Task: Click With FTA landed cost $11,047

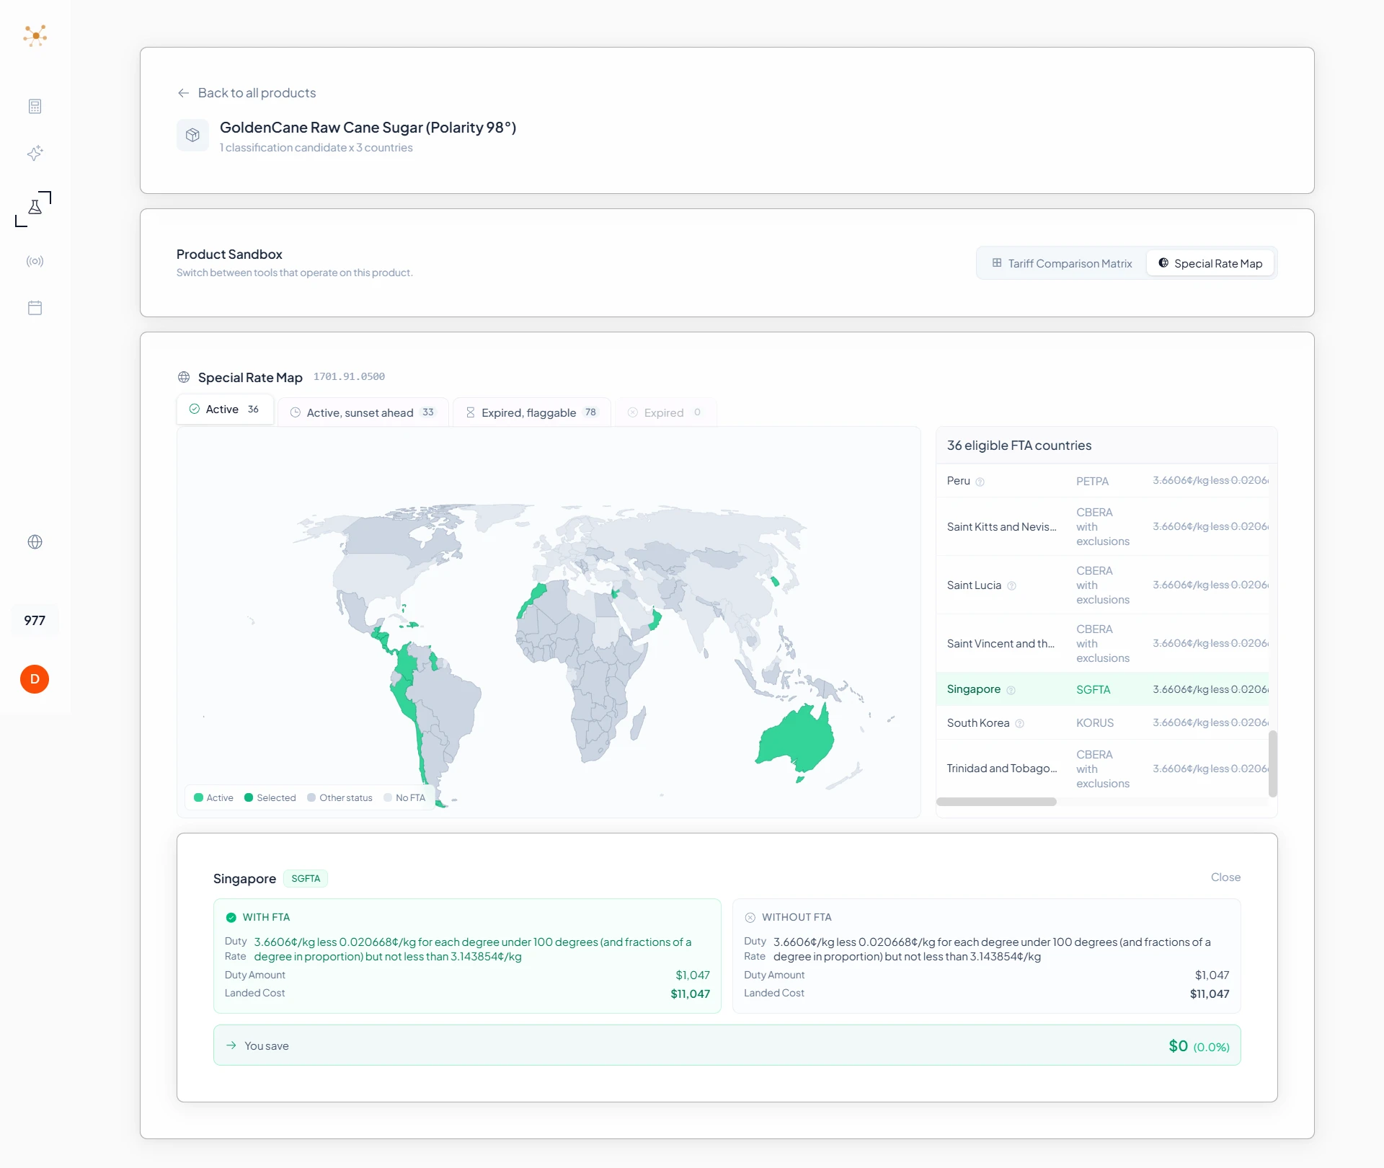Action: (x=690, y=994)
